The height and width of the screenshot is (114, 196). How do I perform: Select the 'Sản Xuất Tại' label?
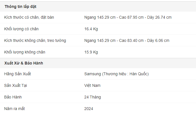click(x=16, y=86)
